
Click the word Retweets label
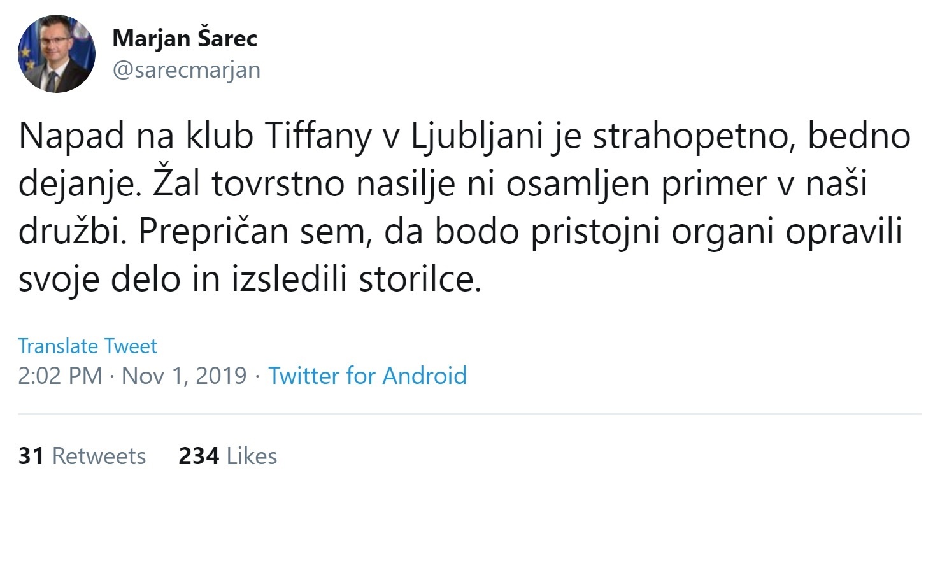(99, 456)
